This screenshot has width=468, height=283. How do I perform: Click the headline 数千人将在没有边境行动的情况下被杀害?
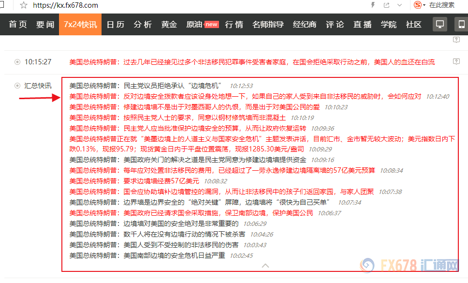(157, 234)
